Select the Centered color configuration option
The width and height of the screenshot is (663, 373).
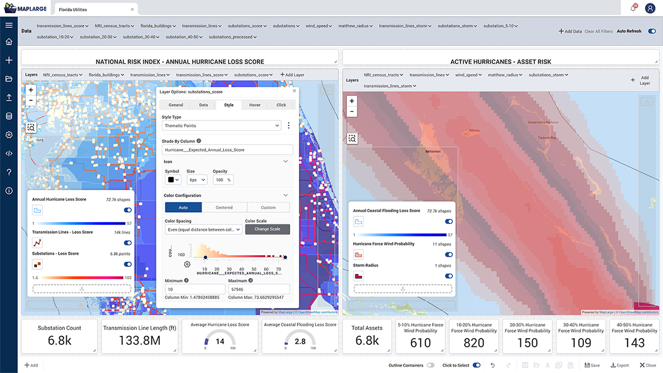[x=224, y=207]
